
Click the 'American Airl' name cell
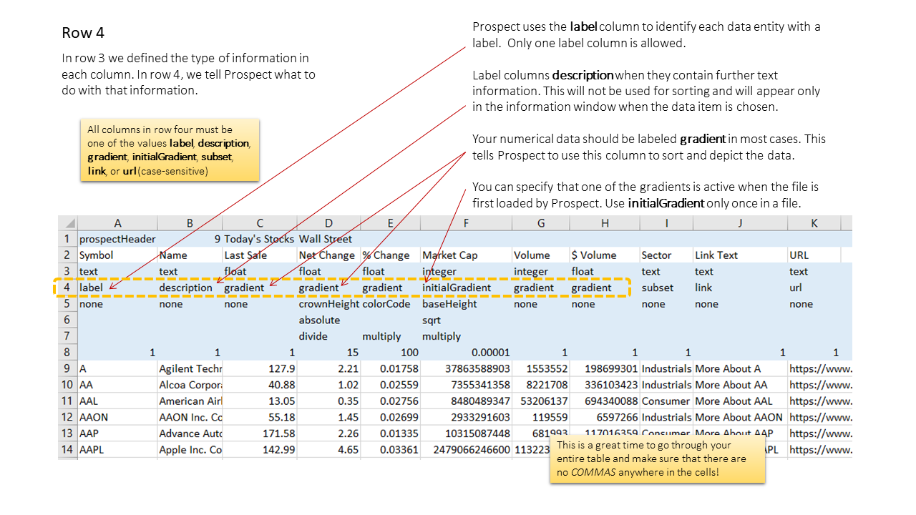tap(190, 401)
